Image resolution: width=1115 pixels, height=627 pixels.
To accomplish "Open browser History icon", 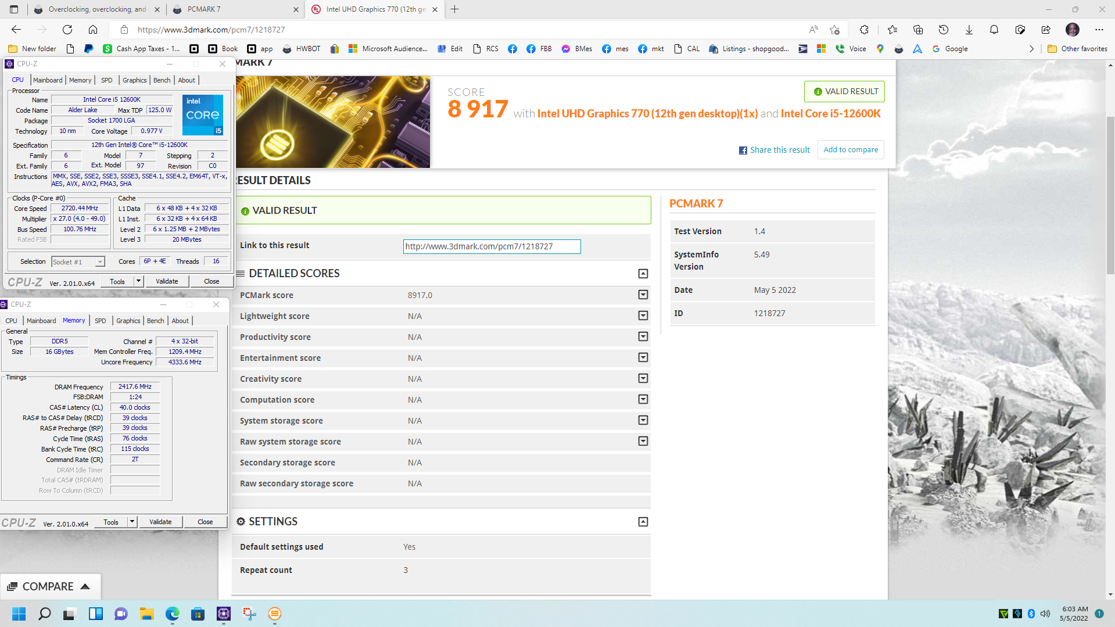I will coord(944,30).
